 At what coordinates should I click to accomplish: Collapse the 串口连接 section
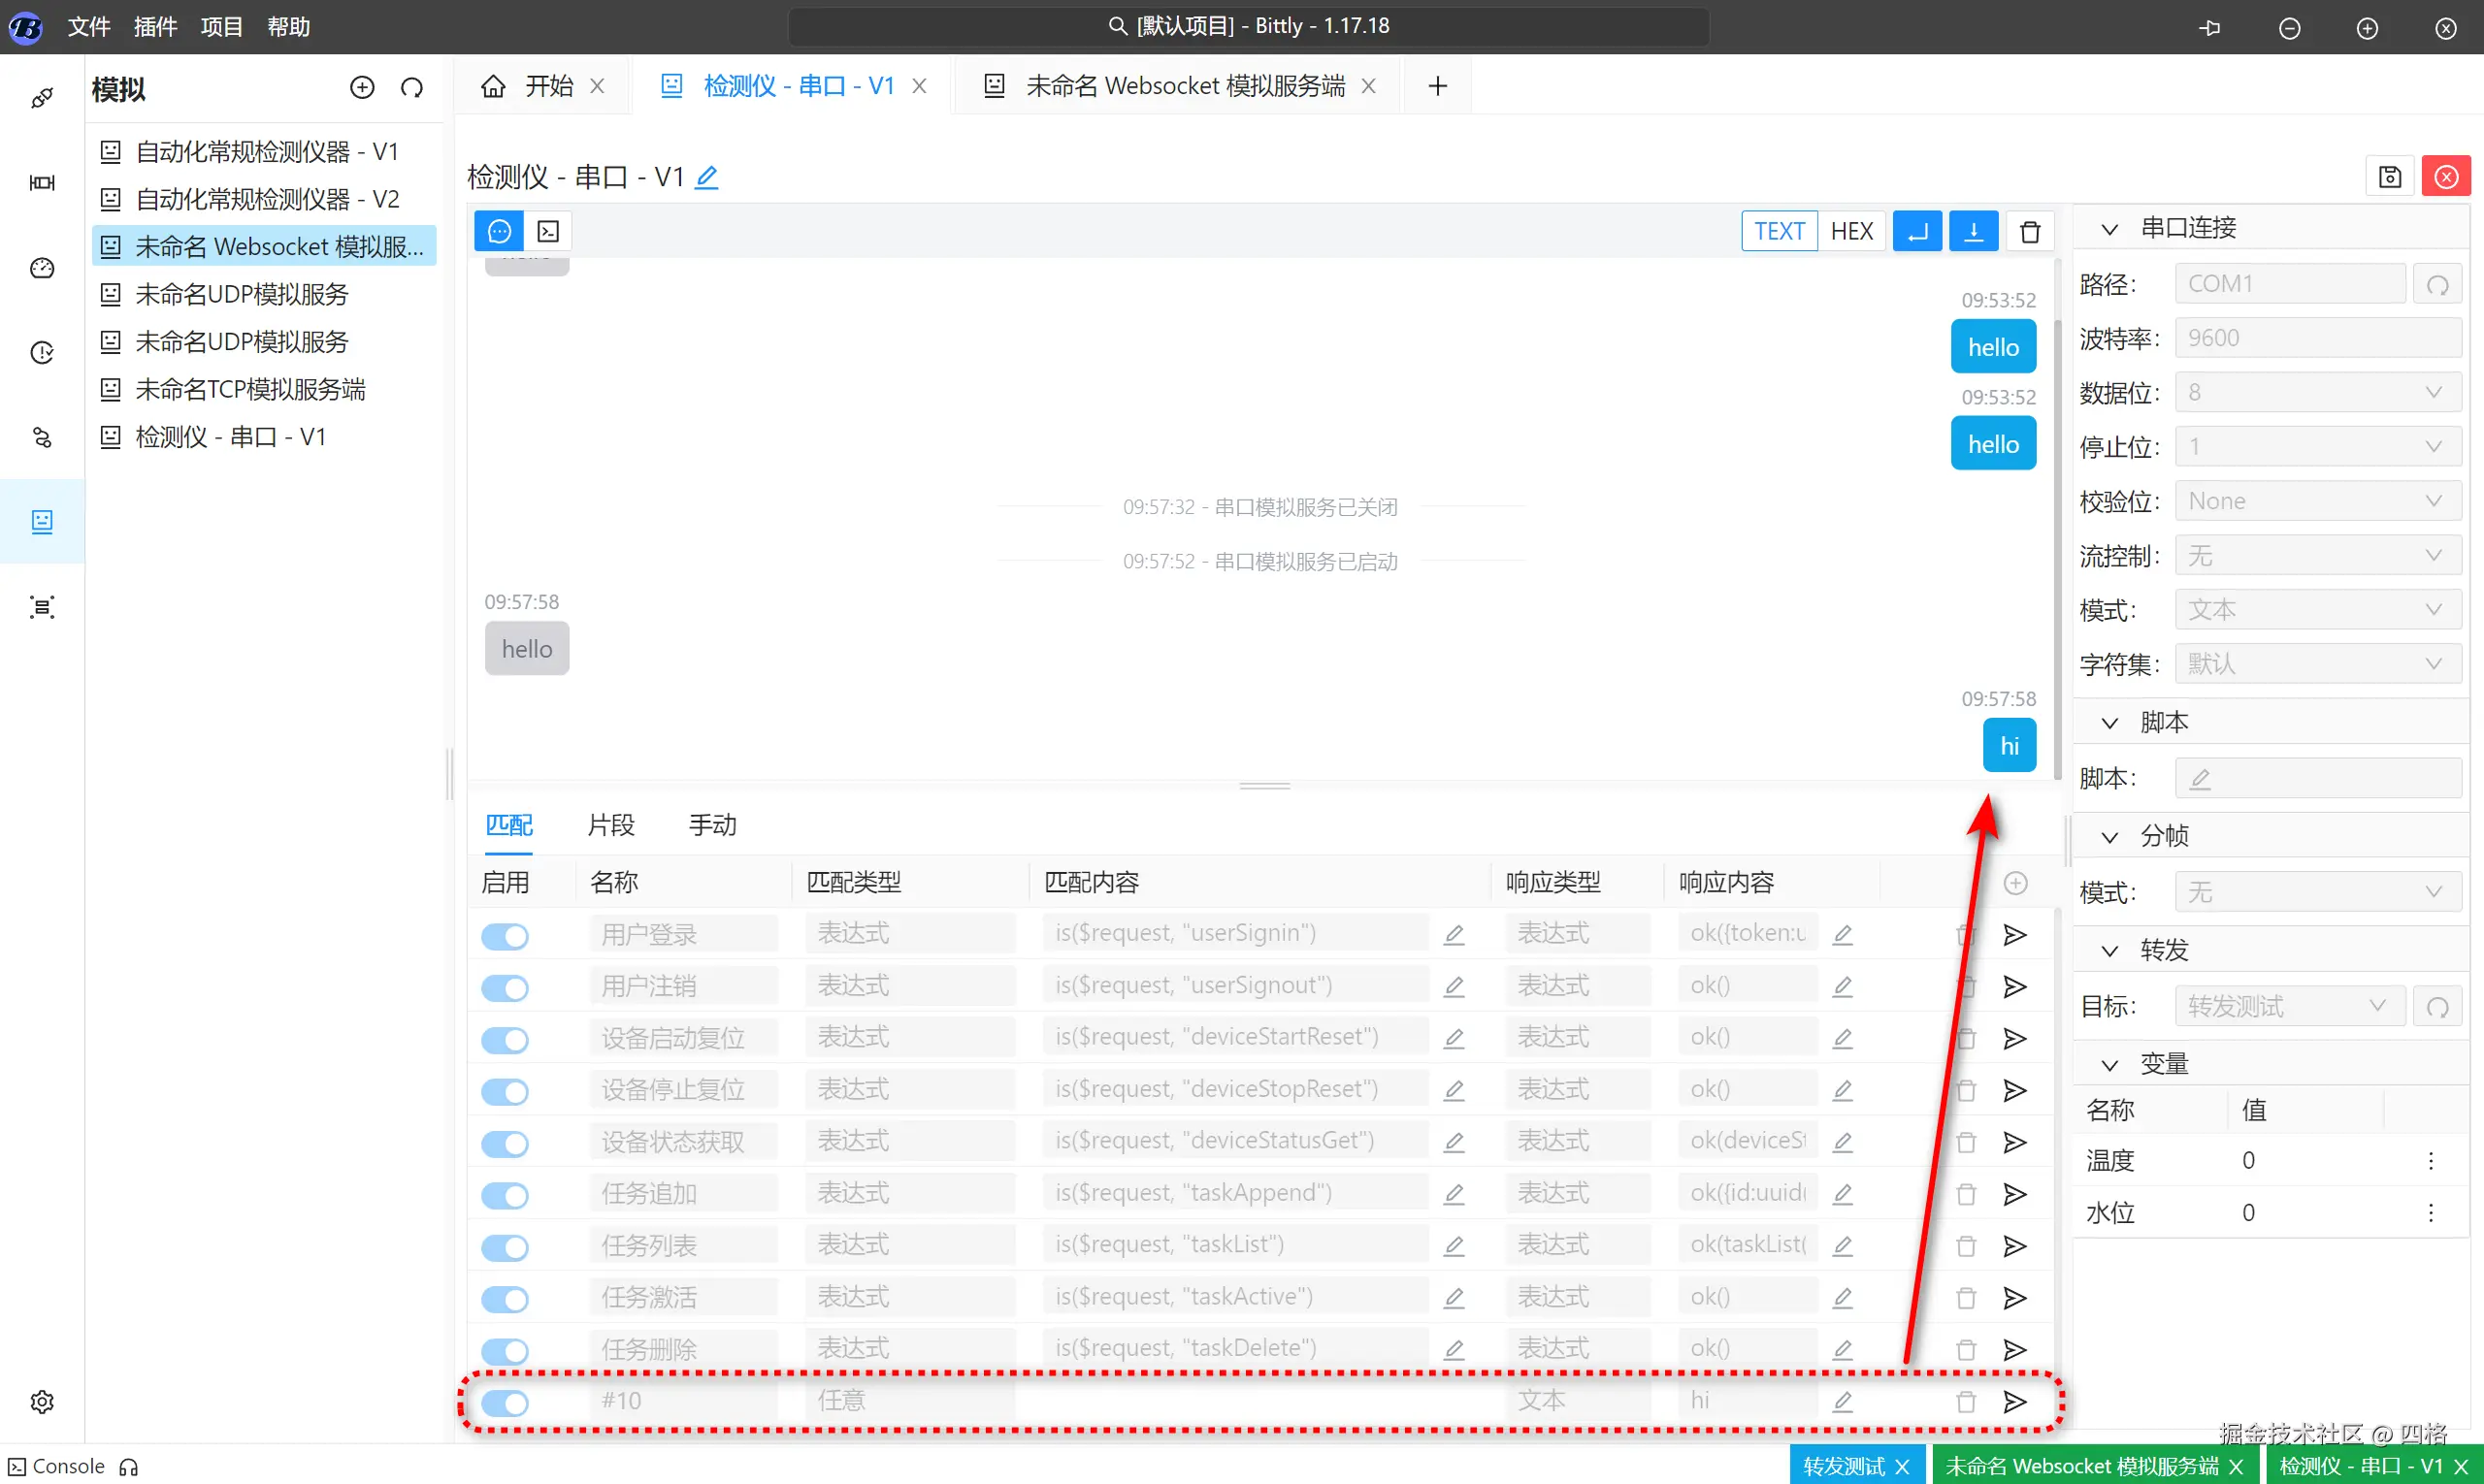click(x=2108, y=229)
